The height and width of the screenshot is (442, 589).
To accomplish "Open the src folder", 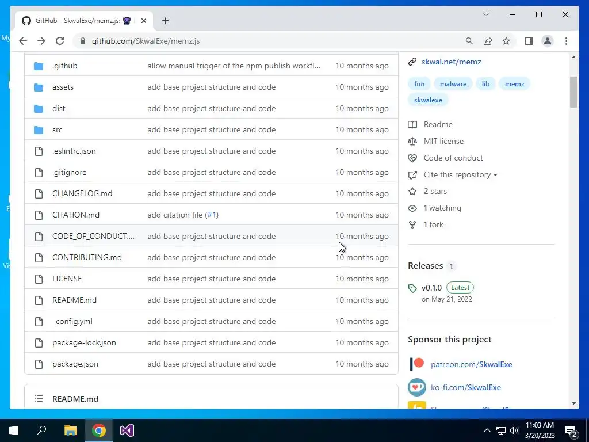I will pyautogui.click(x=57, y=129).
